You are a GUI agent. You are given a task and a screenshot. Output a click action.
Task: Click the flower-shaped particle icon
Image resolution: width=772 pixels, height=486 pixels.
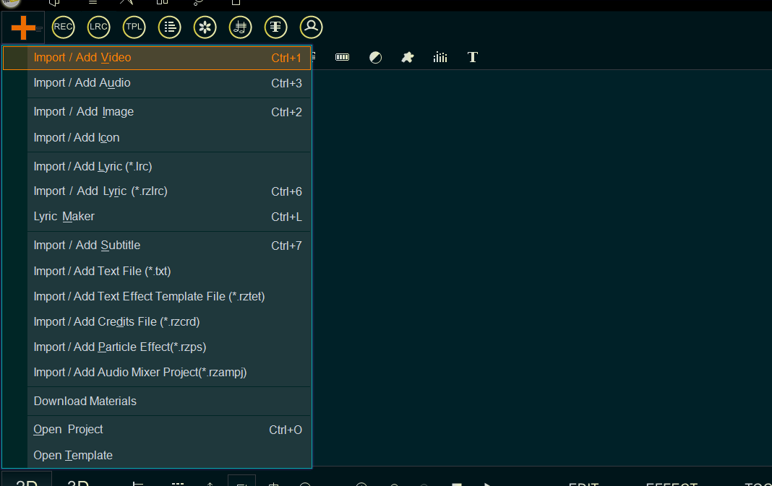coord(205,27)
